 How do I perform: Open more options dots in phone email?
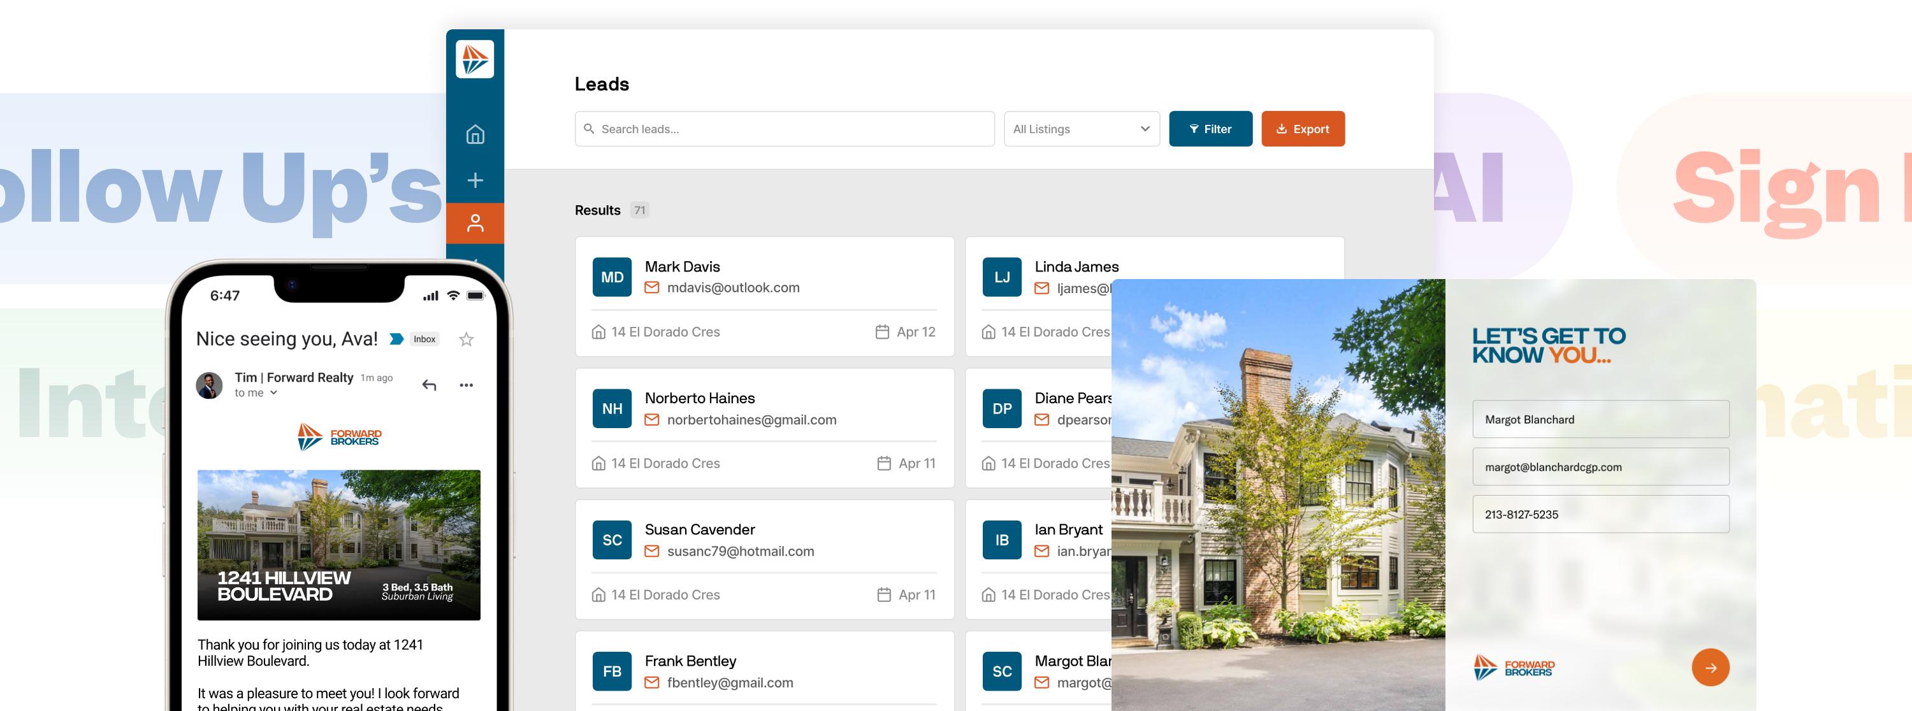(x=466, y=384)
